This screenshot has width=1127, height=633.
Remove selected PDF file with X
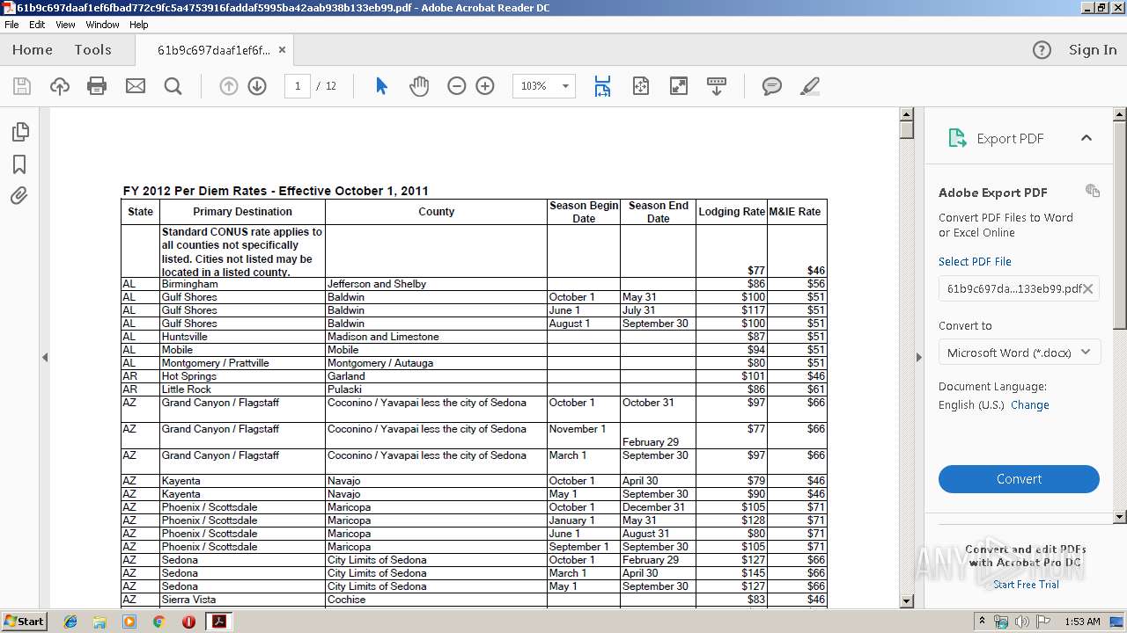click(1088, 288)
